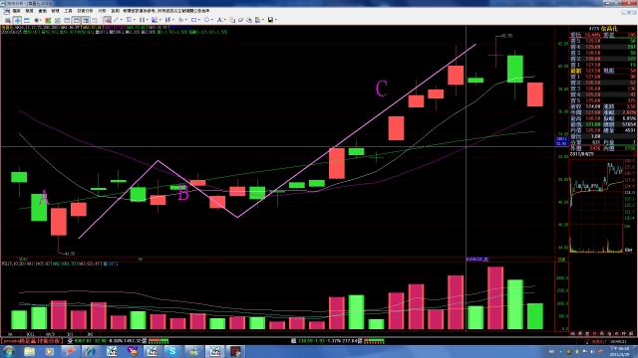Click the save diskette toolbar icon
This screenshot has width=638, height=358.
click(270, 20)
